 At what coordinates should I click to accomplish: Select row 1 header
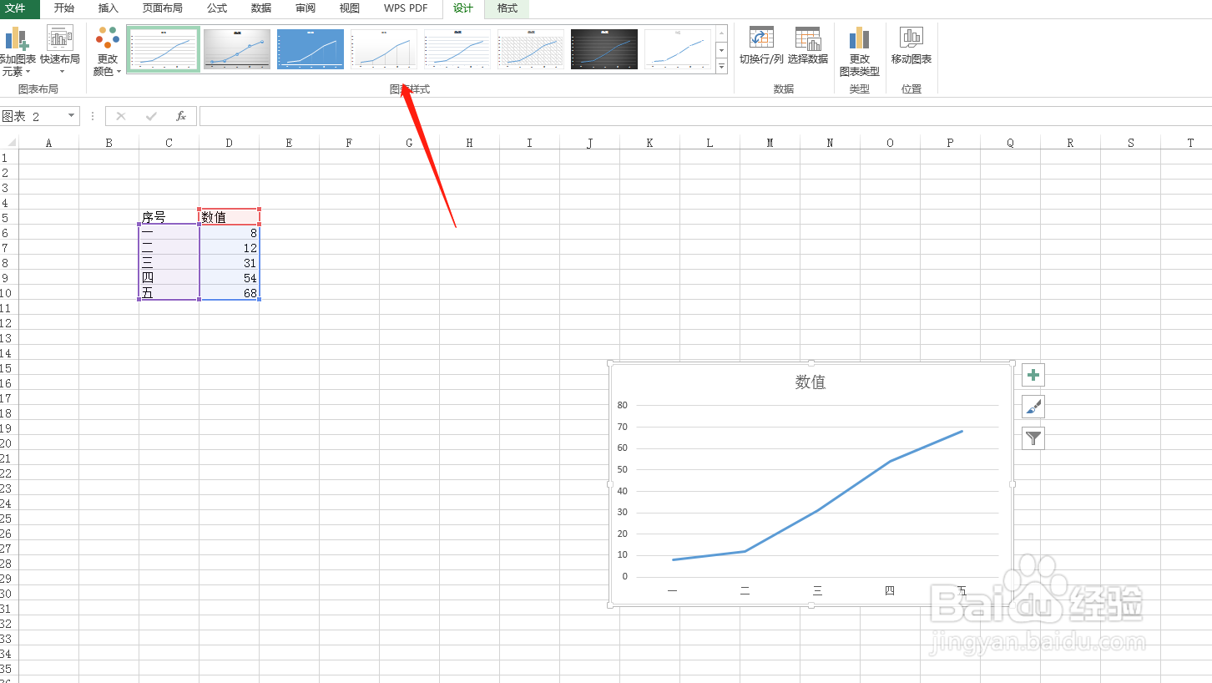click(x=8, y=158)
